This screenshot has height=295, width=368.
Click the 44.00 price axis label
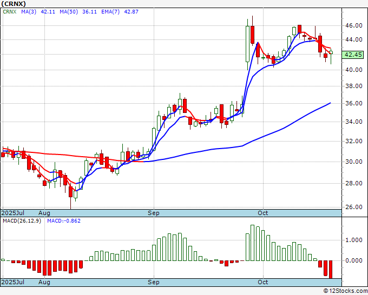click(354, 39)
